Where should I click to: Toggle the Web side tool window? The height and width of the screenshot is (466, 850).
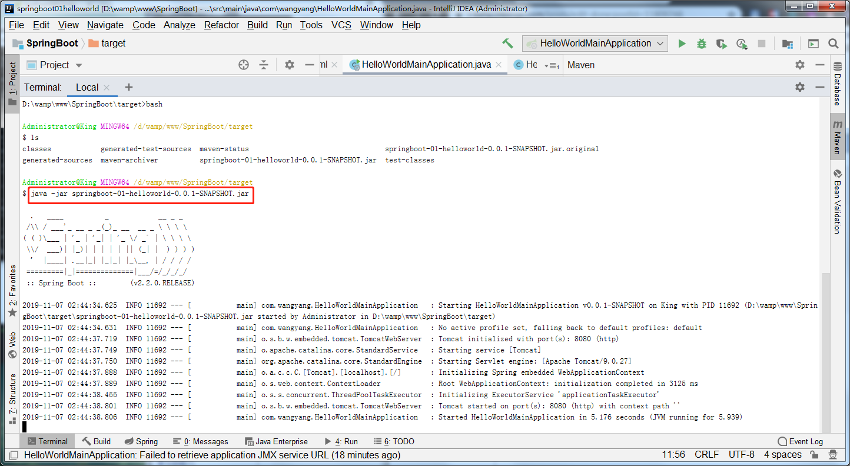pos(12,345)
